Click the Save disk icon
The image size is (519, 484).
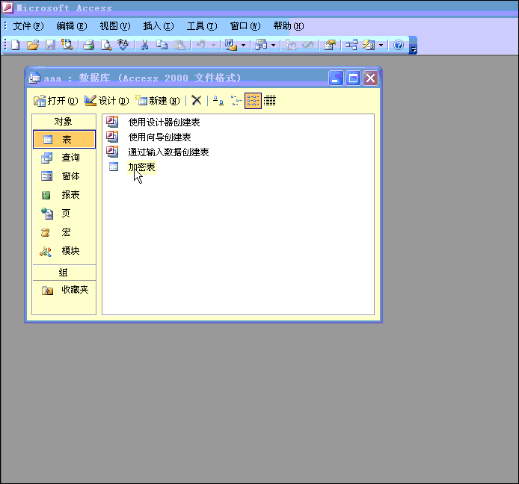coord(50,45)
